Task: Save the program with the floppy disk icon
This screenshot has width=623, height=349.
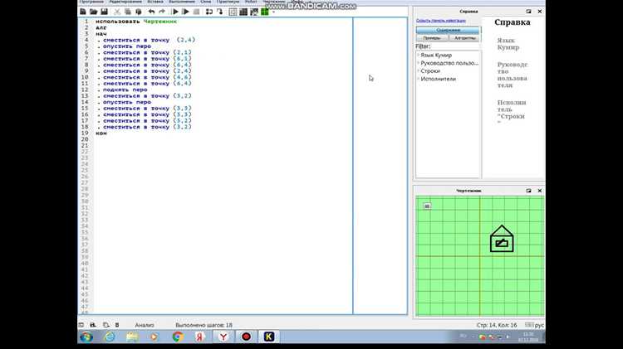Action: [104, 12]
